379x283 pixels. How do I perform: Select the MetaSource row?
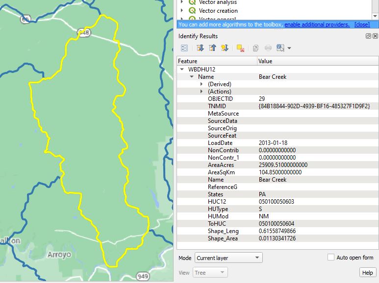coord(278,114)
